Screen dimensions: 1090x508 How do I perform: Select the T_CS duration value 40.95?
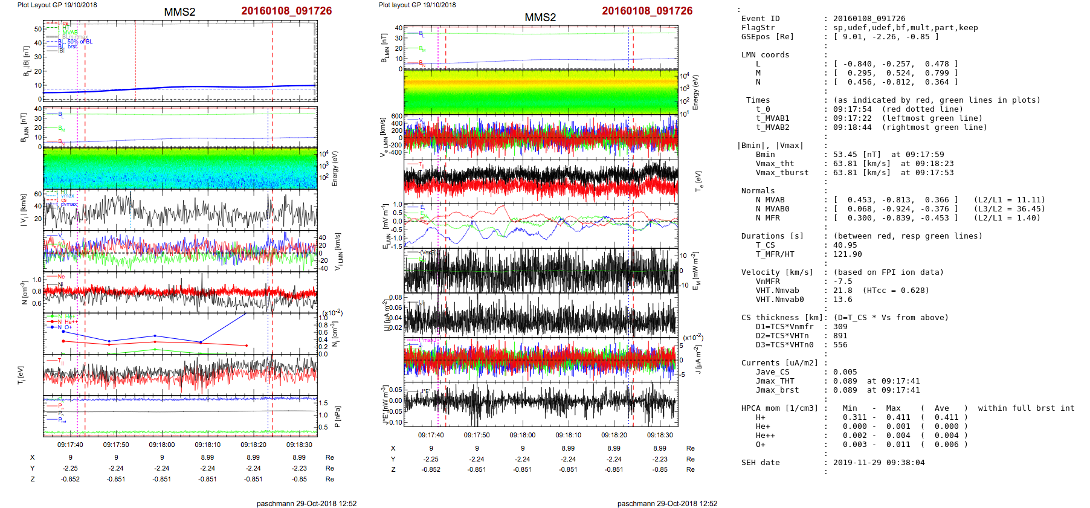[845, 245]
